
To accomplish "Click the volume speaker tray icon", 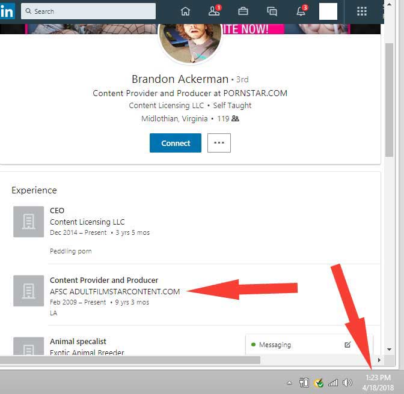I will pos(347,383).
